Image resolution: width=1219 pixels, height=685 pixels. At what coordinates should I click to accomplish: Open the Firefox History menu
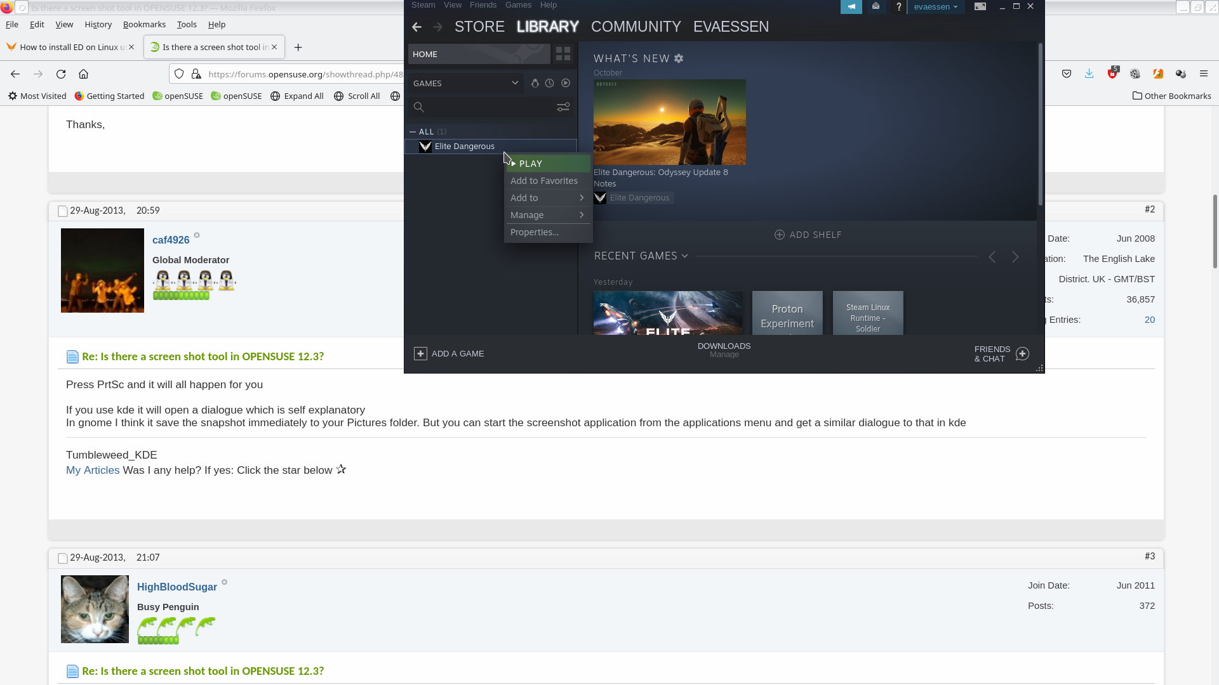98,24
